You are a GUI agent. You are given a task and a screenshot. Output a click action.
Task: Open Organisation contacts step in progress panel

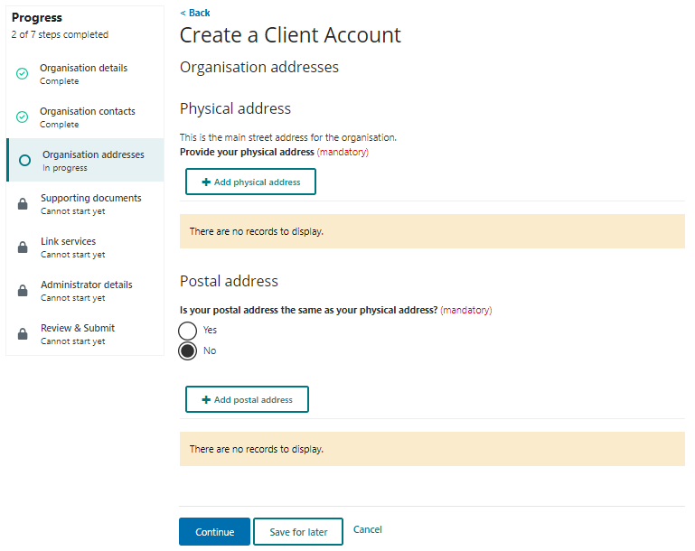click(x=87, y=111)
